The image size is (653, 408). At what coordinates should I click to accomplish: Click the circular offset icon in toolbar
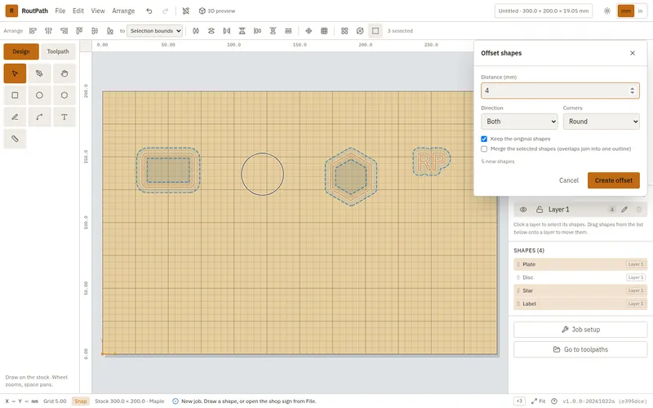click(x=360, y=31)
